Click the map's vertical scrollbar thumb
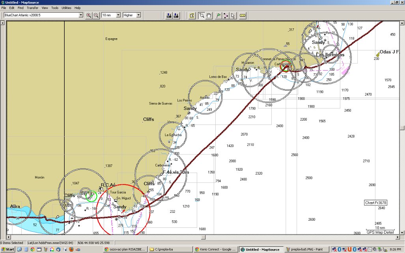405x253 pixels. (x=402, y=128)
